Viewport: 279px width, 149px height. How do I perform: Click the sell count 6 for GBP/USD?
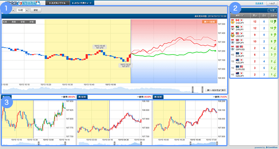pyautogui.click(x=264, y=48)
